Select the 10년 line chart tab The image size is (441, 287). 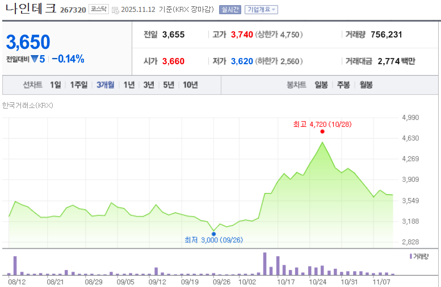(190, 85)
